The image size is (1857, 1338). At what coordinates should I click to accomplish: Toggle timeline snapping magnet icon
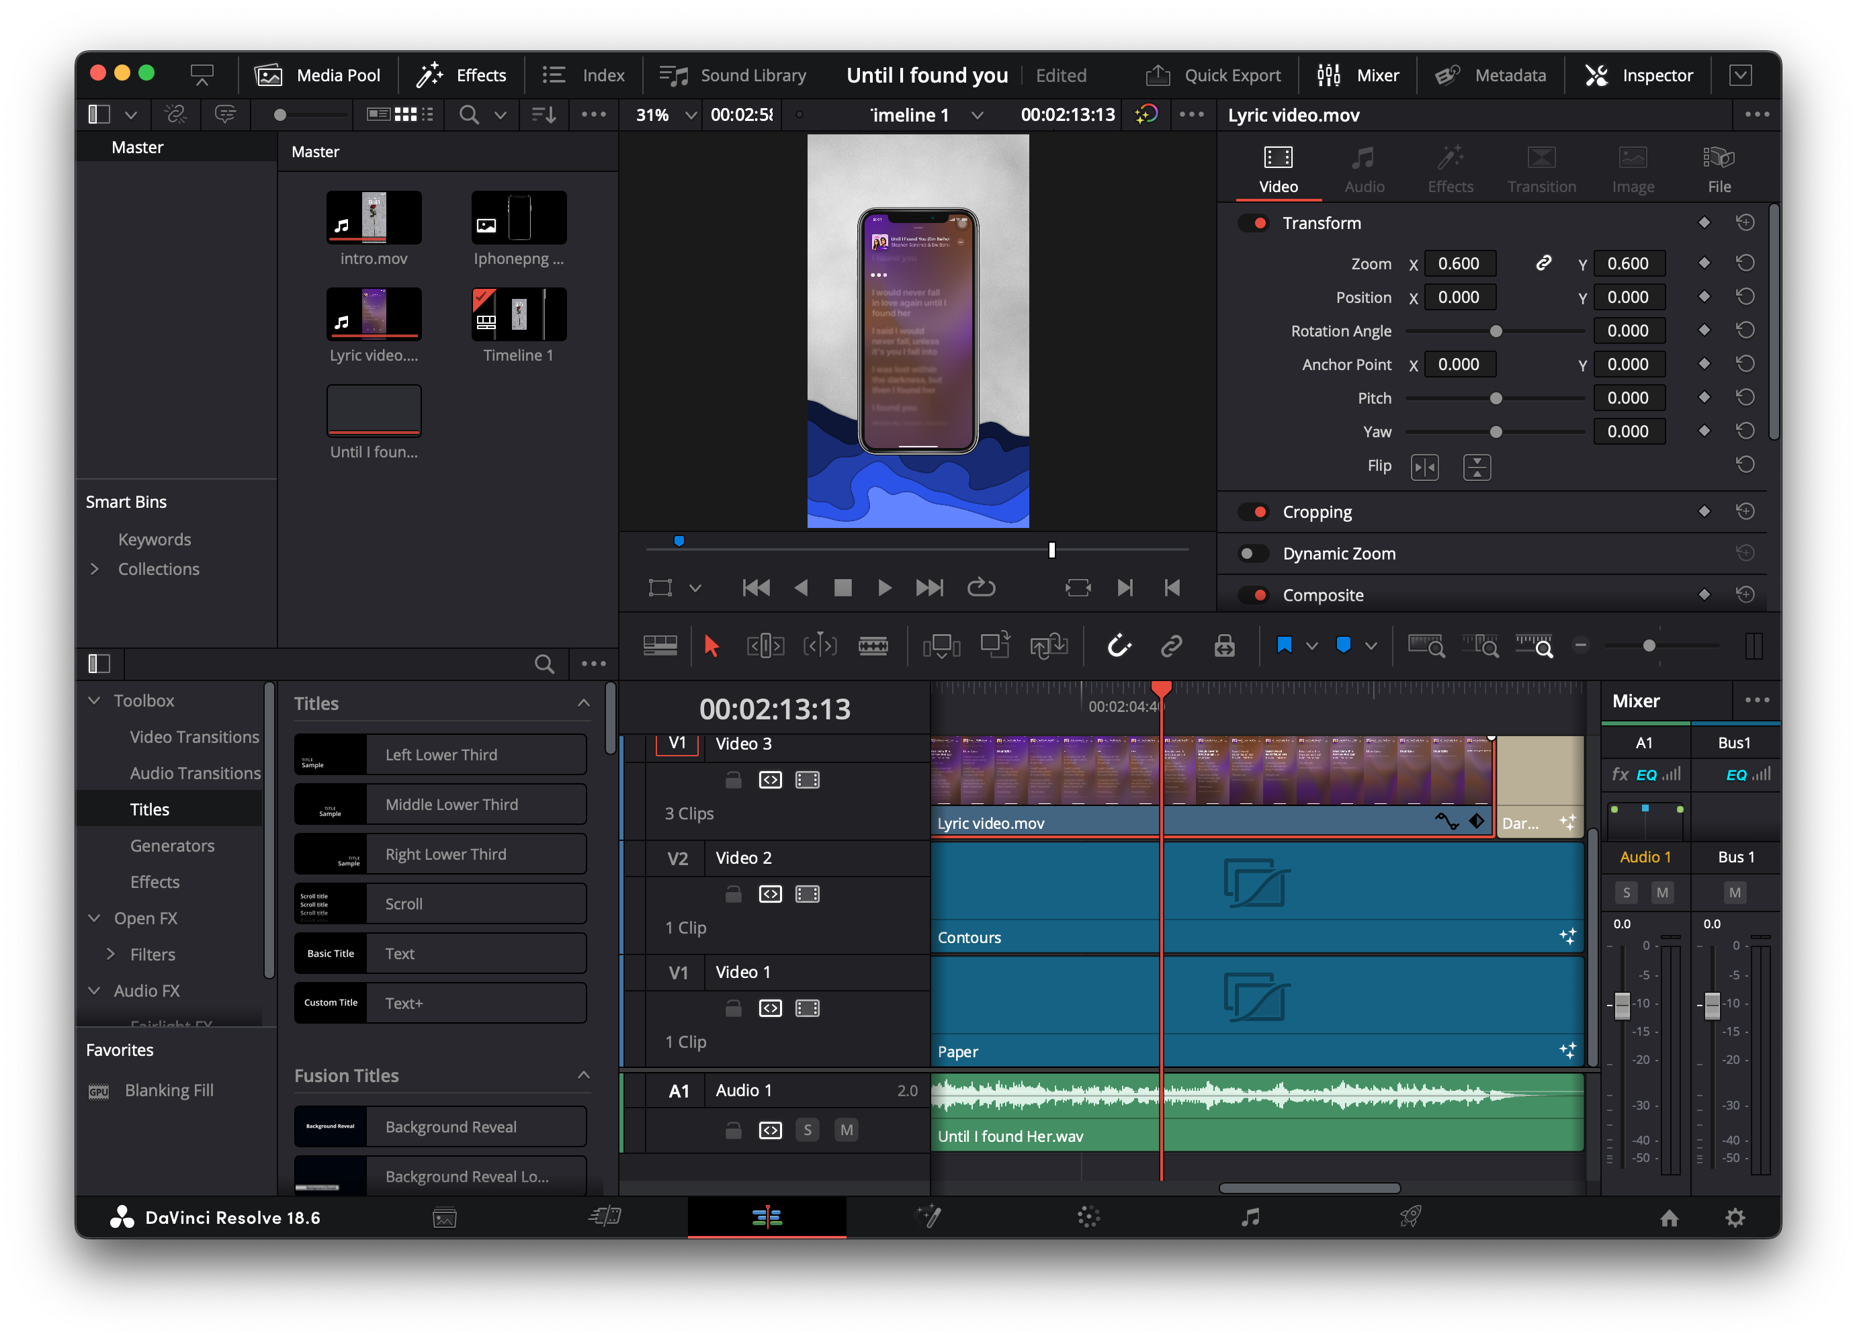tap(1119, 646)
